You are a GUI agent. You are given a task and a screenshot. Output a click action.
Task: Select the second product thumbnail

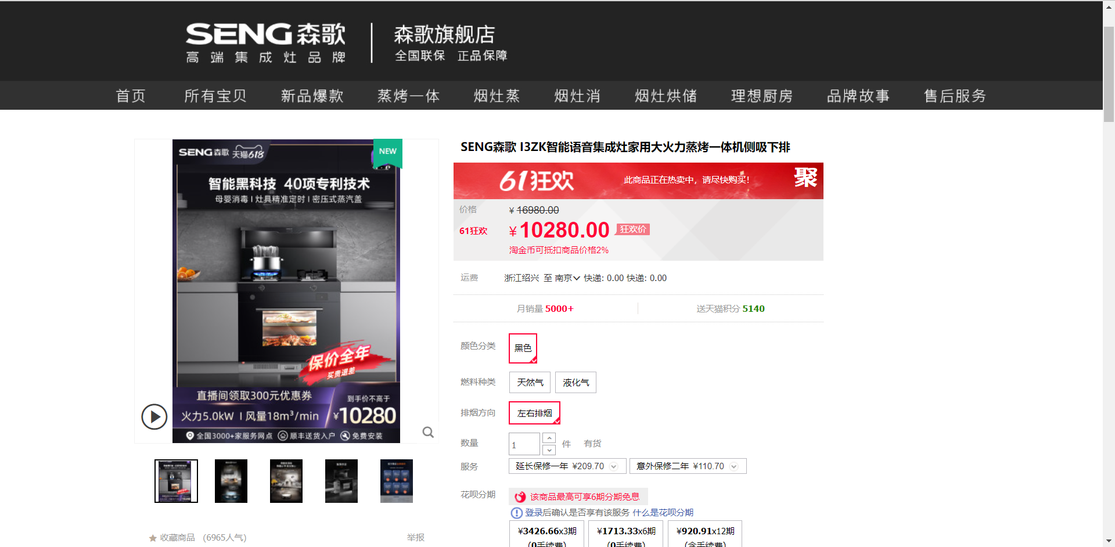click(231, 481)
